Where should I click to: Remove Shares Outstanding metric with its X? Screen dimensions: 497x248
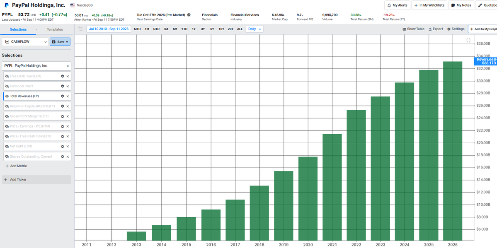coord(68,157)
